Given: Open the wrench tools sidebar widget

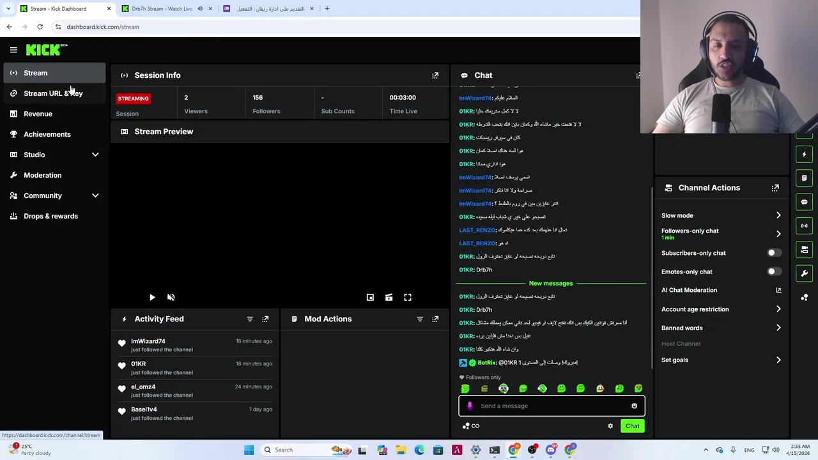Looking at the screenshot, I should point(805,273).
